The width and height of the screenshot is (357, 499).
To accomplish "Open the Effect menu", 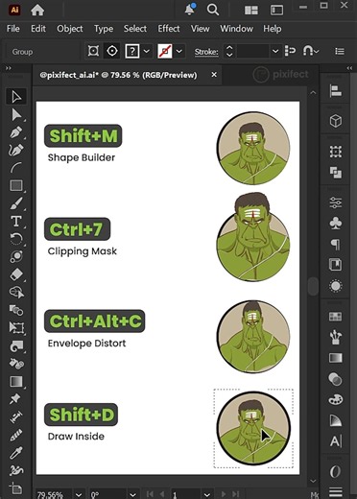I will pyautogui.click(x=169, y=29).
